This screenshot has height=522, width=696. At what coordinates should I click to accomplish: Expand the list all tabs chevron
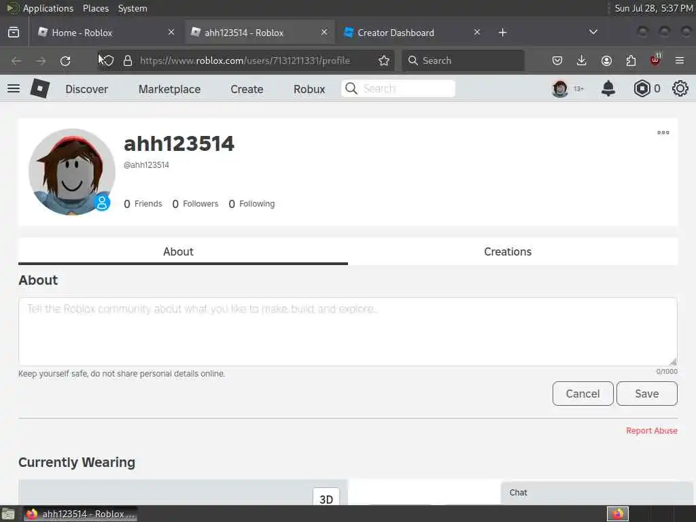click(593, 32)
